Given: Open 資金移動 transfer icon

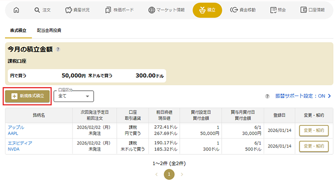Looking at the screenshot, I should tap(234, 10).
